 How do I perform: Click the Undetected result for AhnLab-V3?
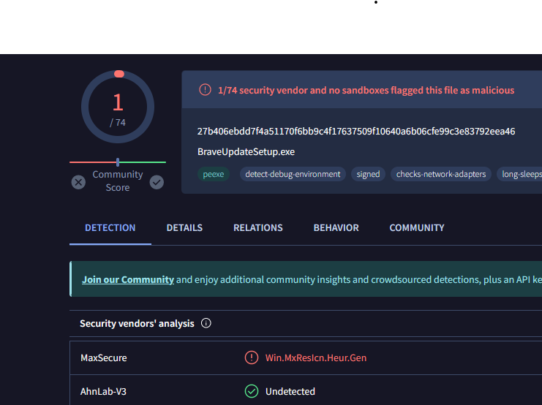[x=290, y=391]
